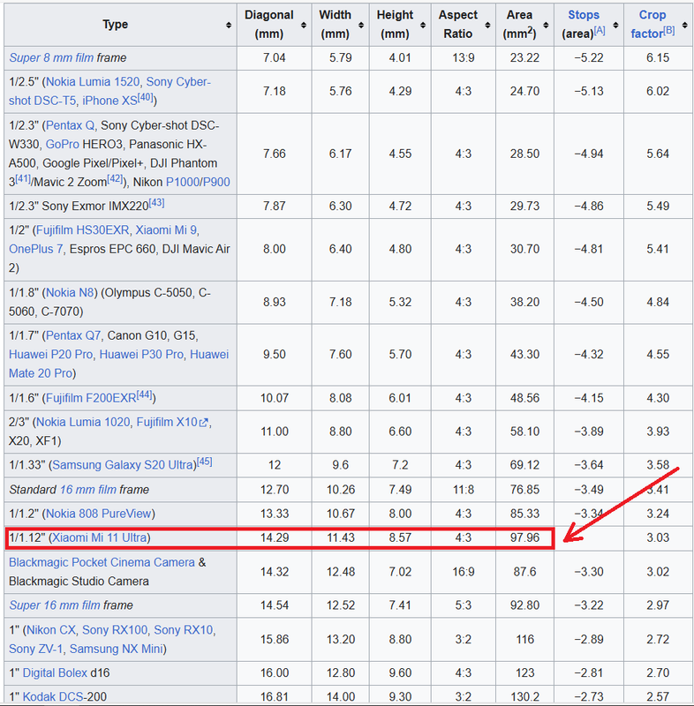
Task: Open reference [42] footnote
Action: (x=115, y=179)
